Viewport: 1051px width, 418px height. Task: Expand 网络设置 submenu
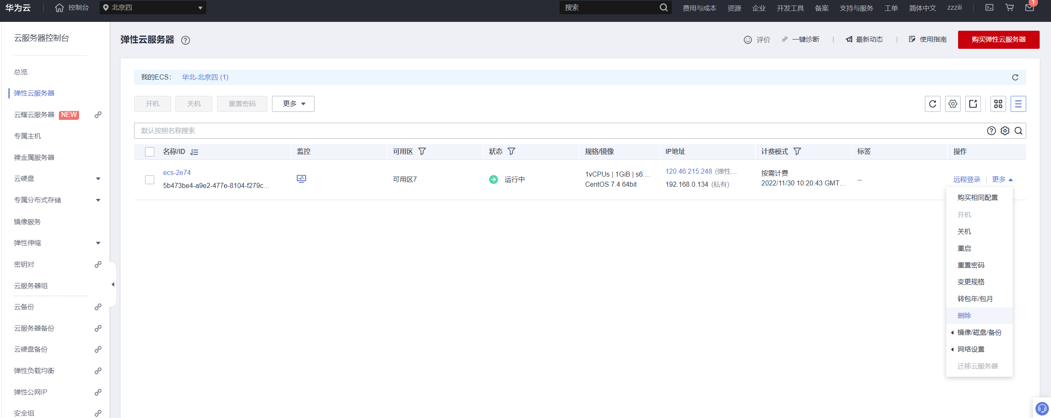tap(979, 349)
